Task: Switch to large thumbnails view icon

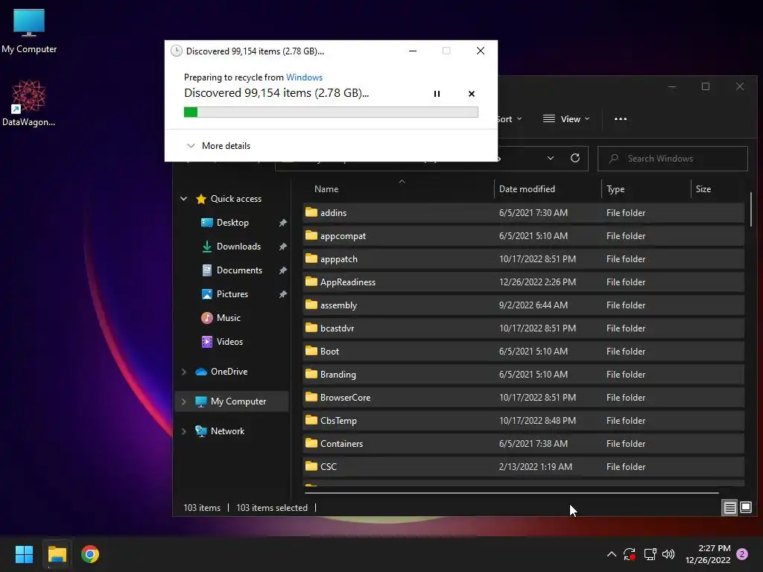Action: tap(745, 508)
